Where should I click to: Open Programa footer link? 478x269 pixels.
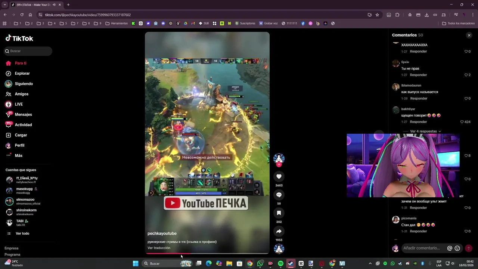pos(12,255)
